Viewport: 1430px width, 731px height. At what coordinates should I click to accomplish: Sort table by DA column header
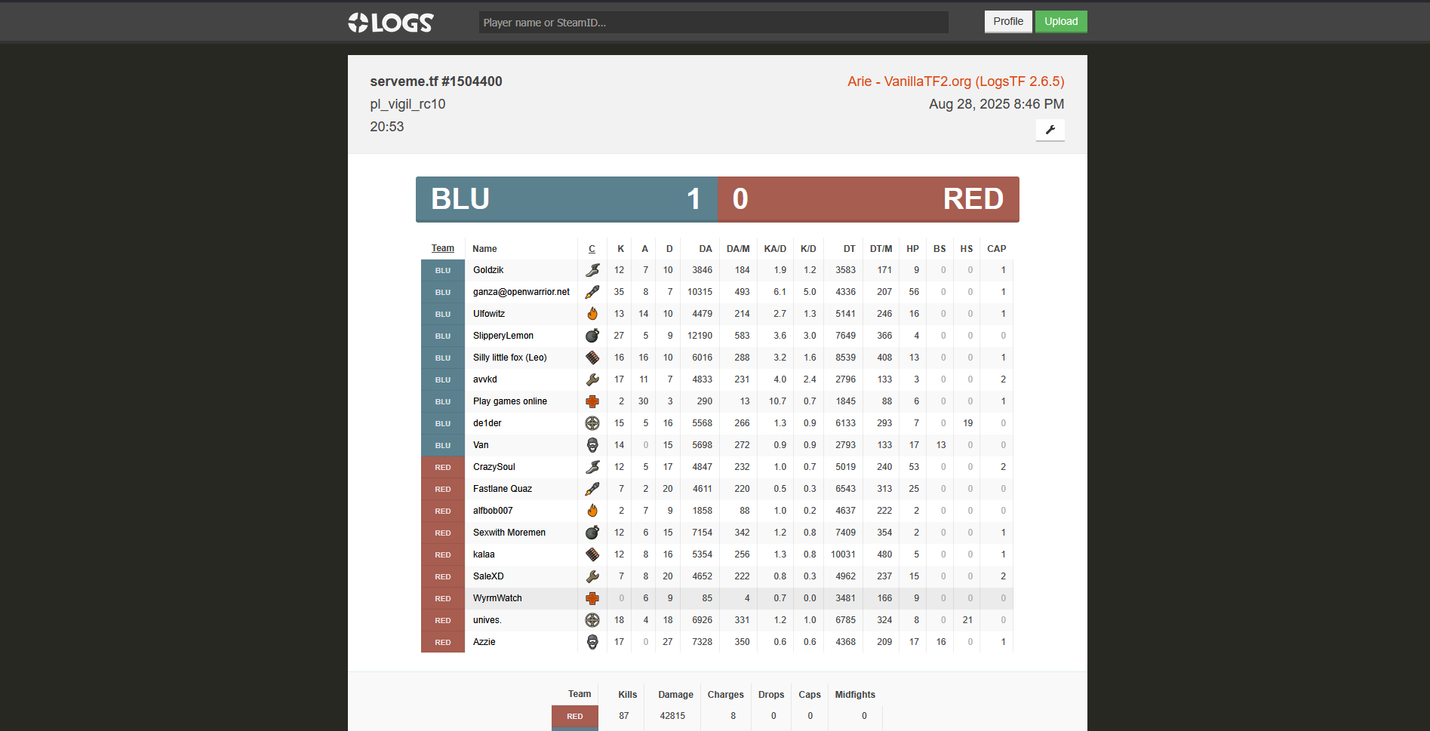point(705,248)
